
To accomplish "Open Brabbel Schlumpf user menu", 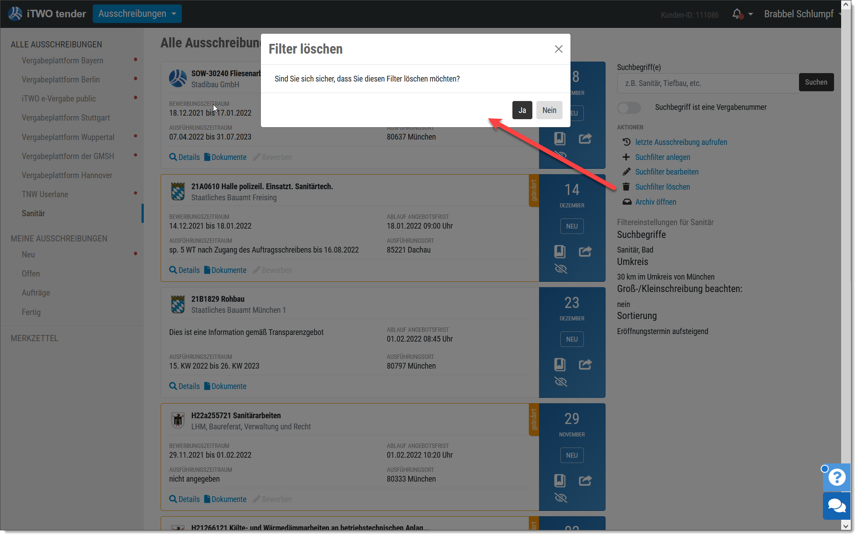I will coord(801,14).
